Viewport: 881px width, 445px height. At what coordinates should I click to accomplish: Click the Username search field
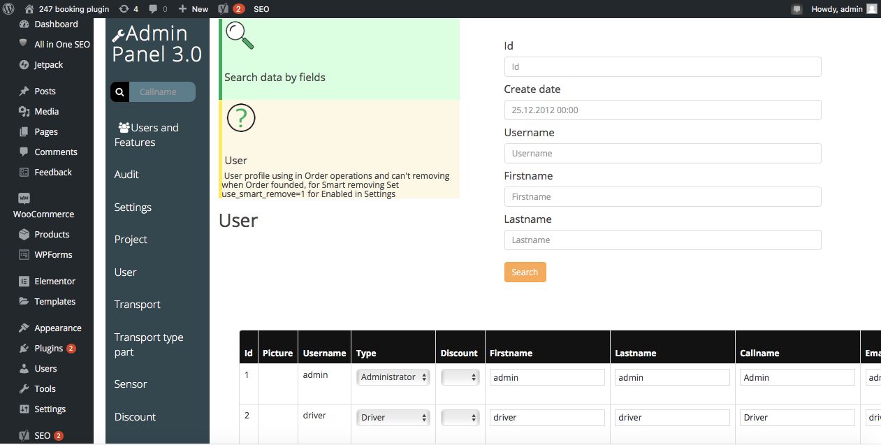click(662, 153)
